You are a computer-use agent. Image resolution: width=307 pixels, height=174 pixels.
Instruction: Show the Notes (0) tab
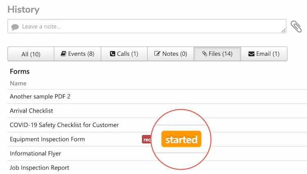pyautogui.click(x=171, y=54)
